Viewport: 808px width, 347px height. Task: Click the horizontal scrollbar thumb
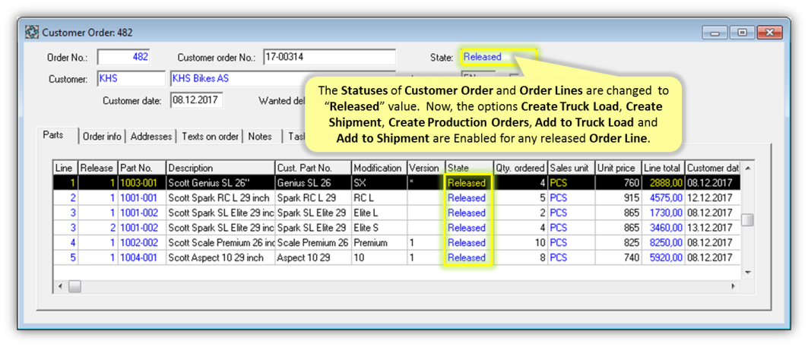click(74, 285)
